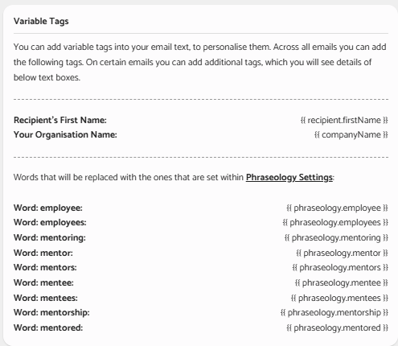Select the phraseology.employees tag text
This screenshot has height=346, width=398.
pos(335,222)
